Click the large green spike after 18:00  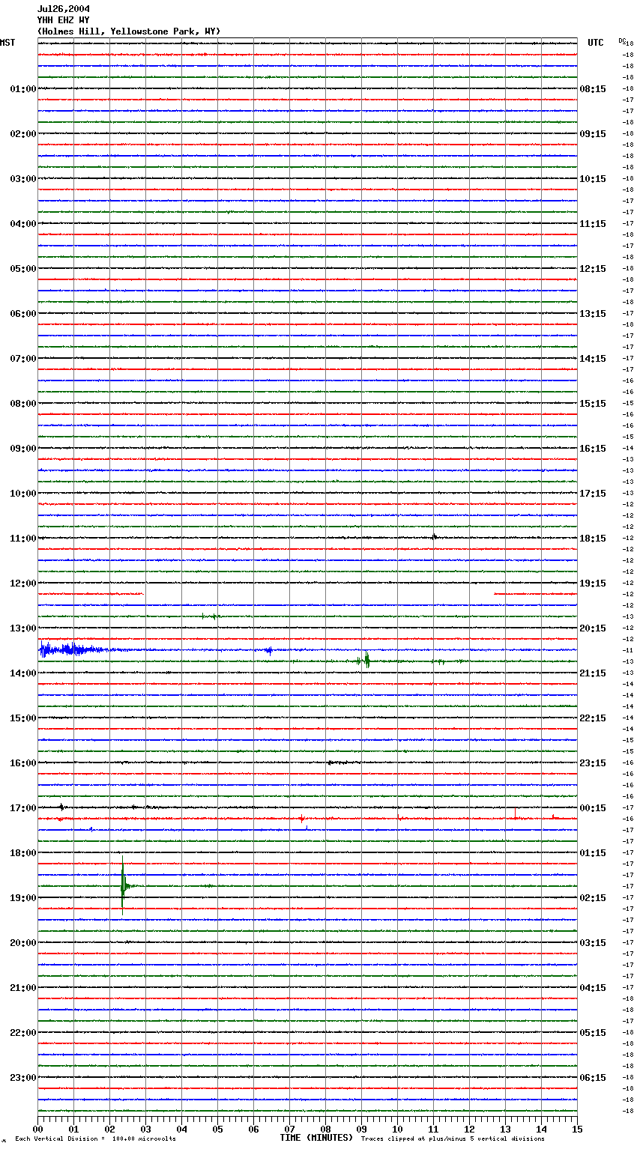(x=123, y=885)
